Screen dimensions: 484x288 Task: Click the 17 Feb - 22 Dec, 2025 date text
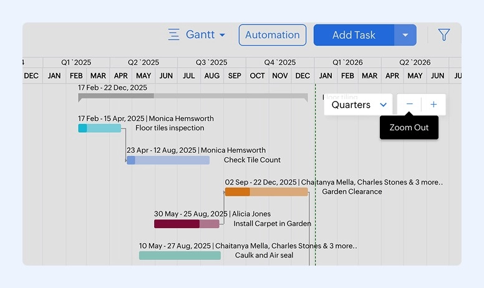point(112,87)
